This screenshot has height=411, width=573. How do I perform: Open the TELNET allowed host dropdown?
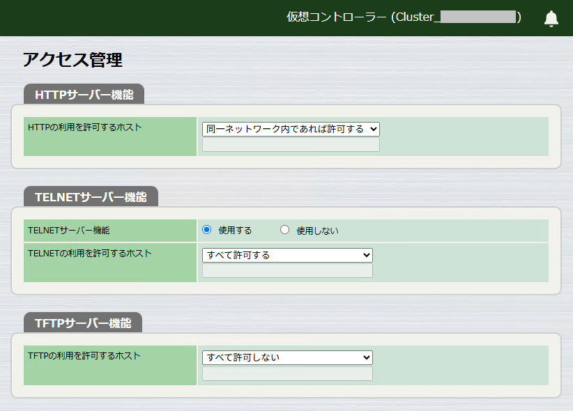pyautogui.click(x=287, y=255)
